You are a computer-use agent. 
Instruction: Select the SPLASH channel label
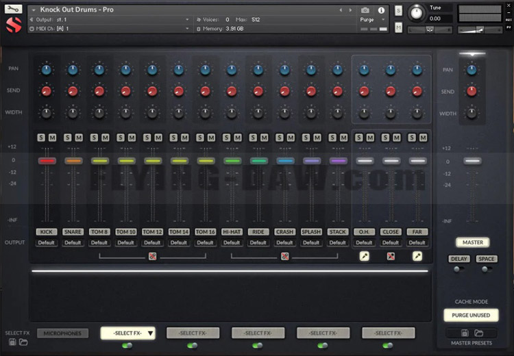click(x=311, y=232)
